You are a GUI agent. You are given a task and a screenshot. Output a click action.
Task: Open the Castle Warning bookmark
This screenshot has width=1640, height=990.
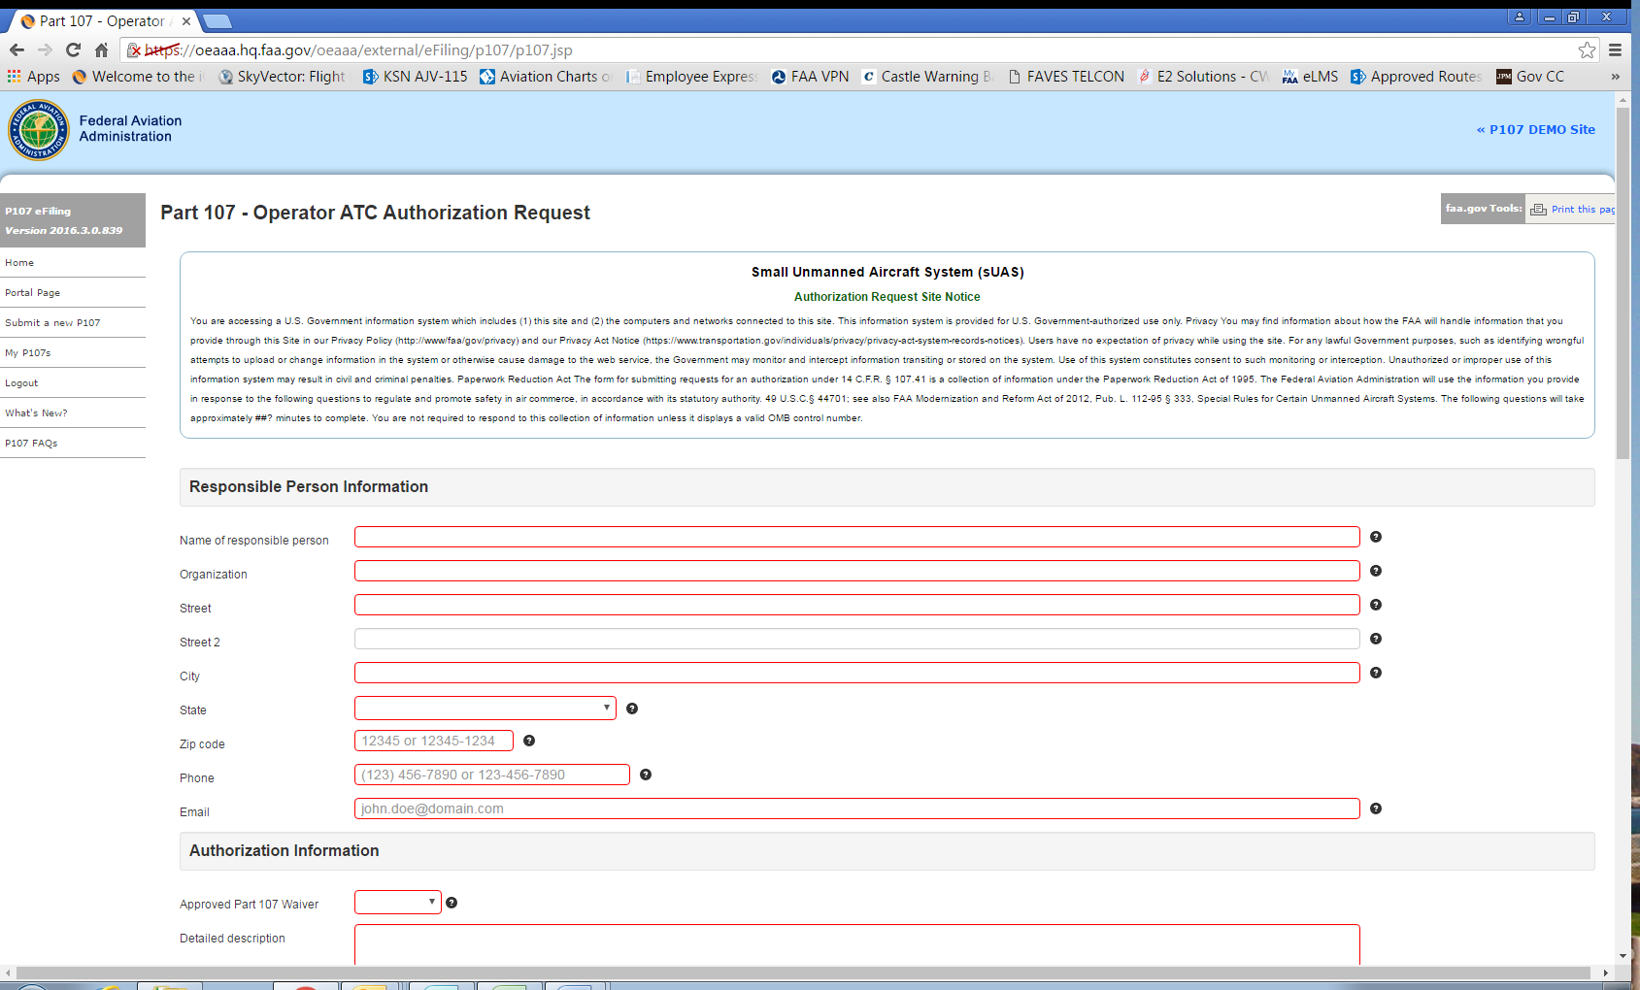[x=928, y=77]
